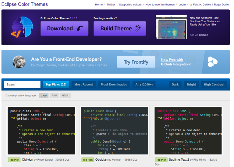Visit Felix H. Dahlke's author link
The width and height of the screenshot is (234, 167).
(x=202, y=5)
